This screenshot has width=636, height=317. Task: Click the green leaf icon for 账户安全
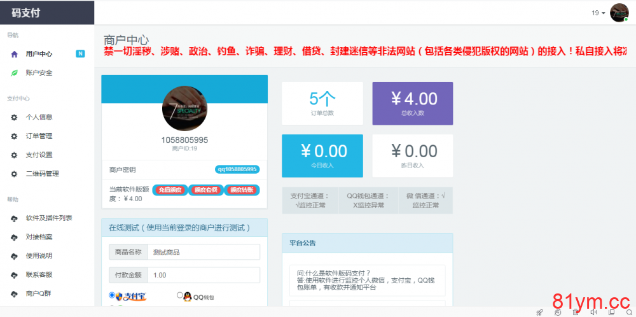coord(14,73)
